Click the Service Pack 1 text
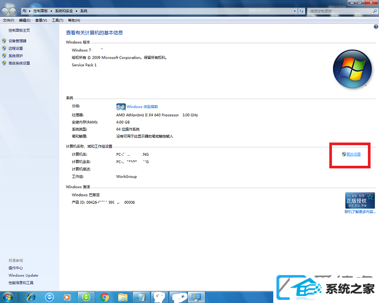Image resolution: width=379 pixels, height=303 pixels. click(84, 65)
